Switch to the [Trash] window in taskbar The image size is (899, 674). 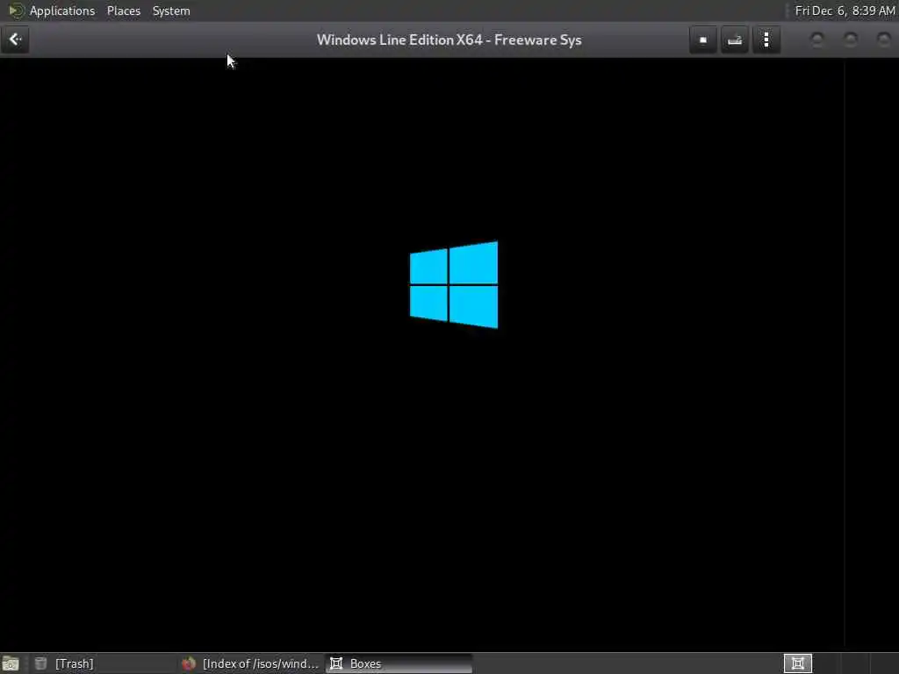(104, 663)
